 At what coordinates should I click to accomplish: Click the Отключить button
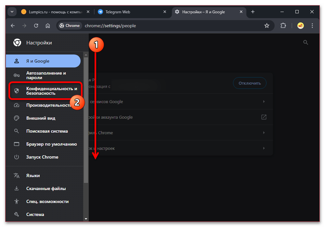coord(250,83)
